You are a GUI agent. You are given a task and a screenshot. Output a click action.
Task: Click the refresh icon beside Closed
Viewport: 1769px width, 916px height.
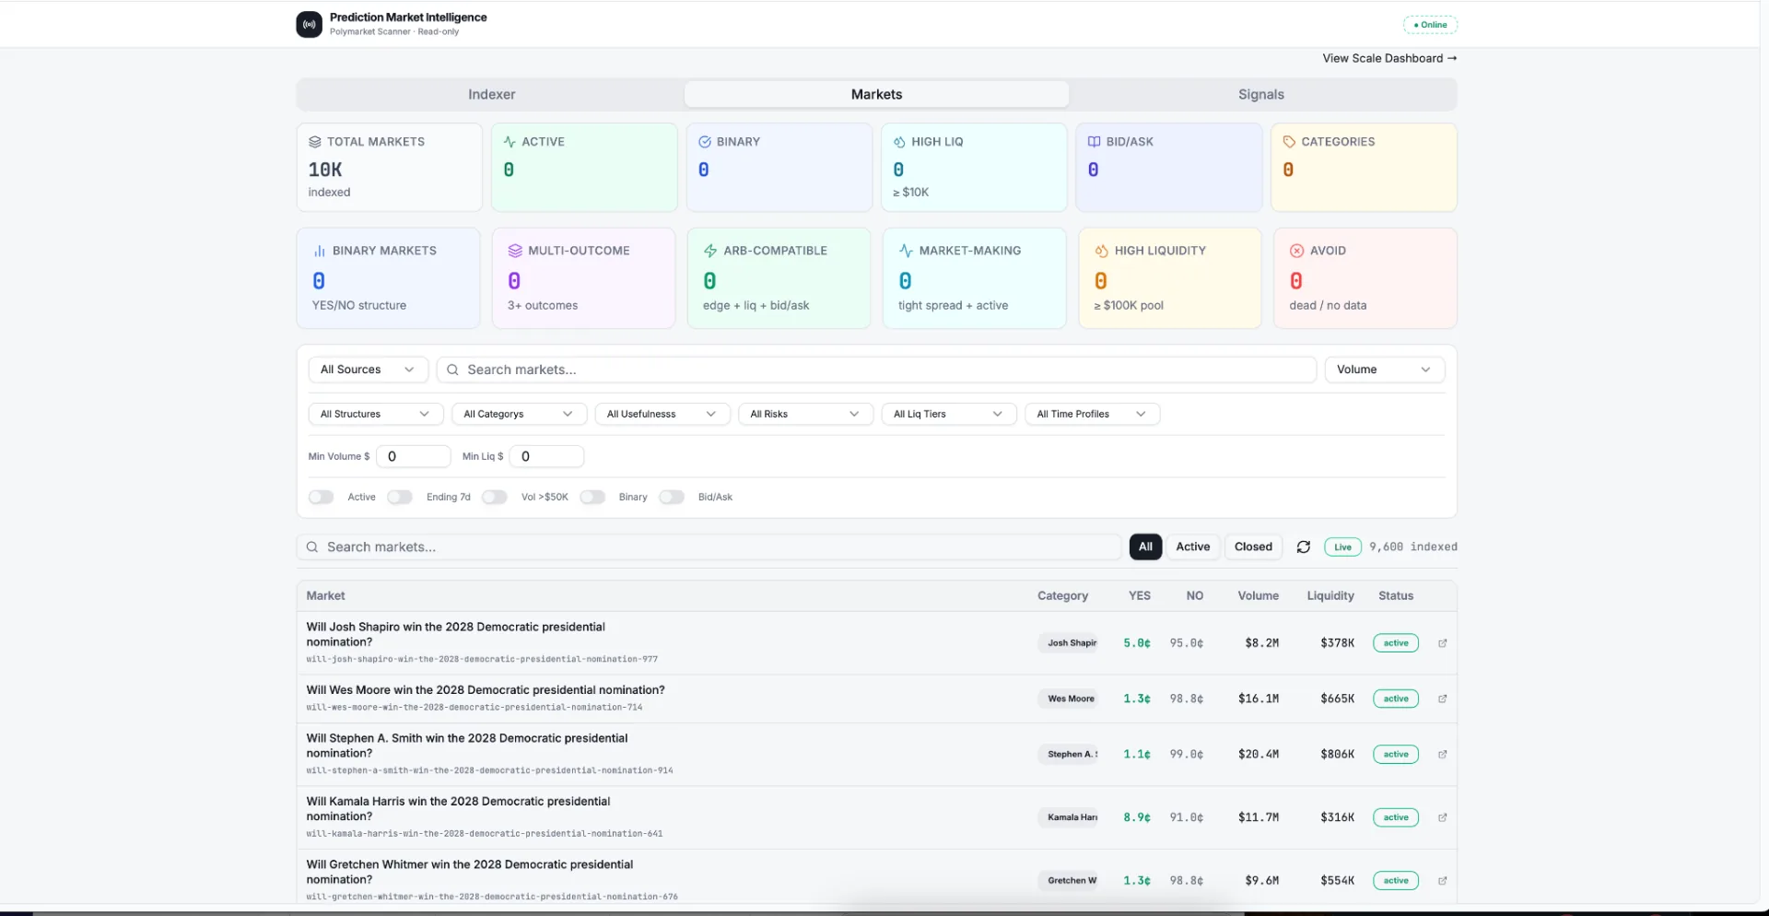pos(1303,546)
